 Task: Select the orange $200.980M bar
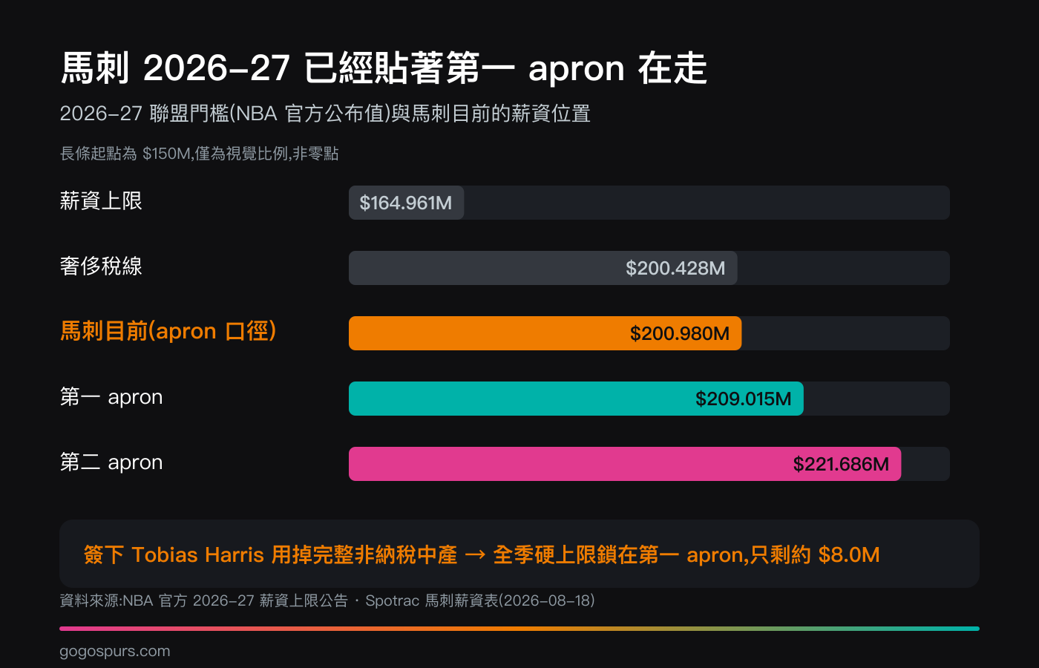545,333
